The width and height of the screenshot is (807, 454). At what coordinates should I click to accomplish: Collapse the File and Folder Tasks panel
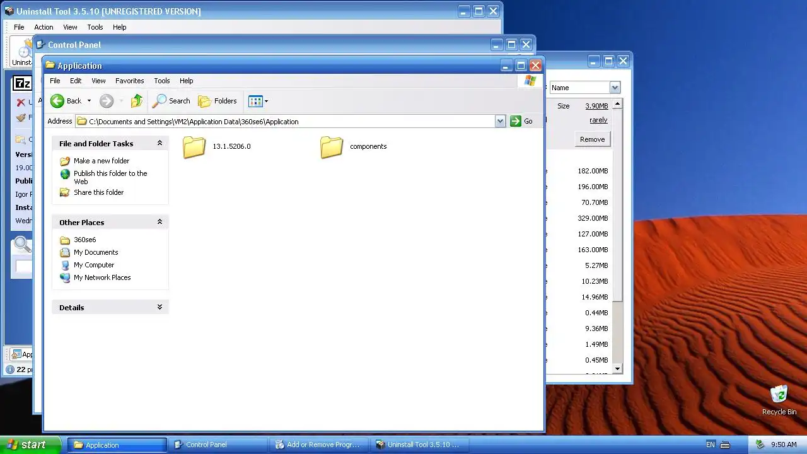pos(160,143)
